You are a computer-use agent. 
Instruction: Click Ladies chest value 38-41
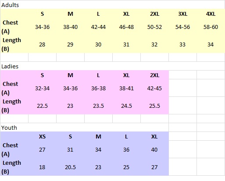coord(126,89)
